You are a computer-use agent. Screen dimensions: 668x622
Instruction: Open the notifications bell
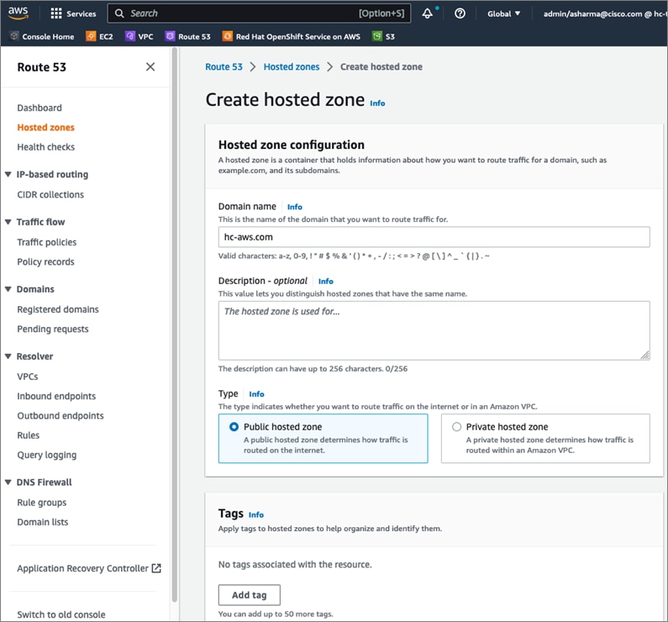coord(428,13)
